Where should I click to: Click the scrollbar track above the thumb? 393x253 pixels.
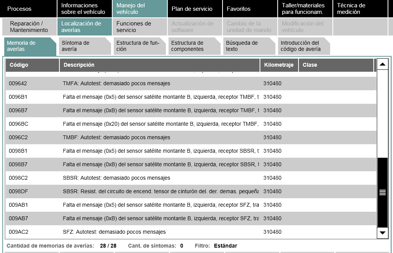point(383,114)
